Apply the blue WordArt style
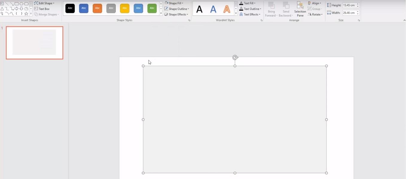This screenshot has height=179, width=406. pyautogui.click(x=213, y=9)
